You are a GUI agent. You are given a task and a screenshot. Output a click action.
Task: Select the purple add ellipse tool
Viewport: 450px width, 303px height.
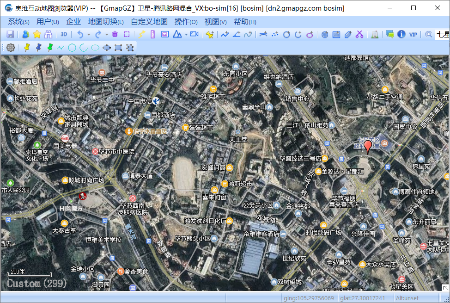point(310,35)
